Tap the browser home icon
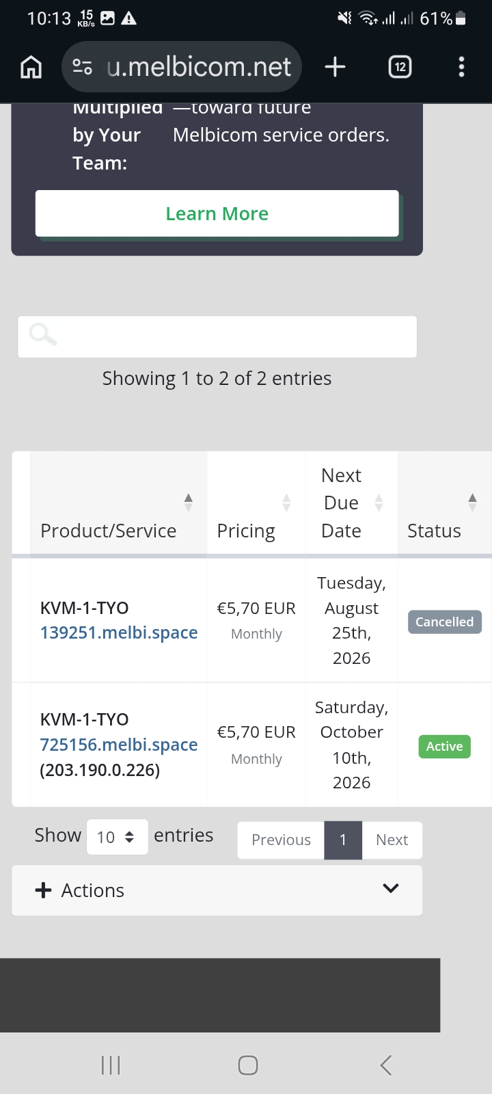Image resolution: width=492 pixels, height=1094 pixels. tap(31, 67)
